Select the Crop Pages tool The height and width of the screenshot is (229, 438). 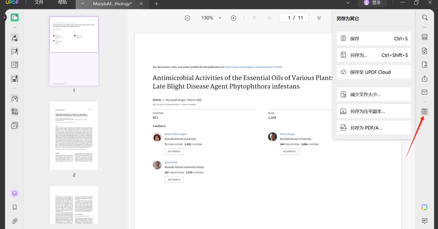click(x=15, y=112)
